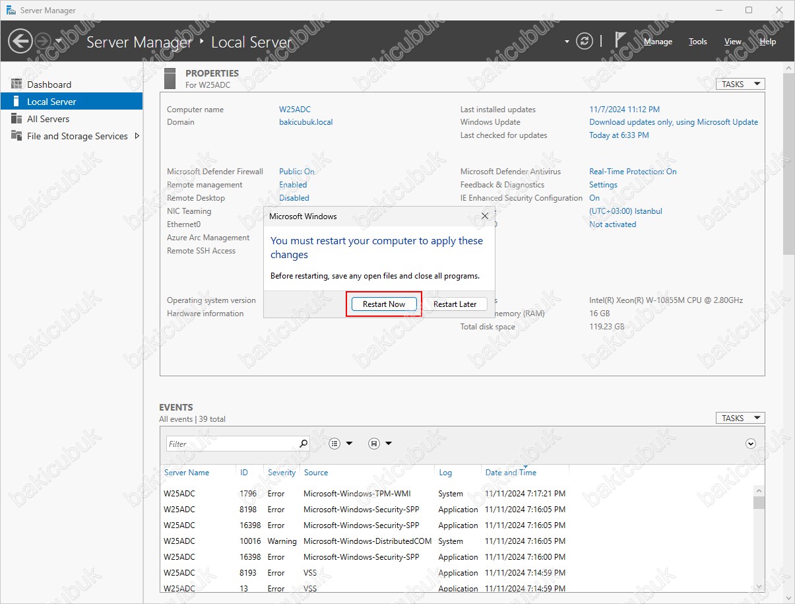Open the Help menu
This screenshot has height=604, width=795.
coord(767,41)
